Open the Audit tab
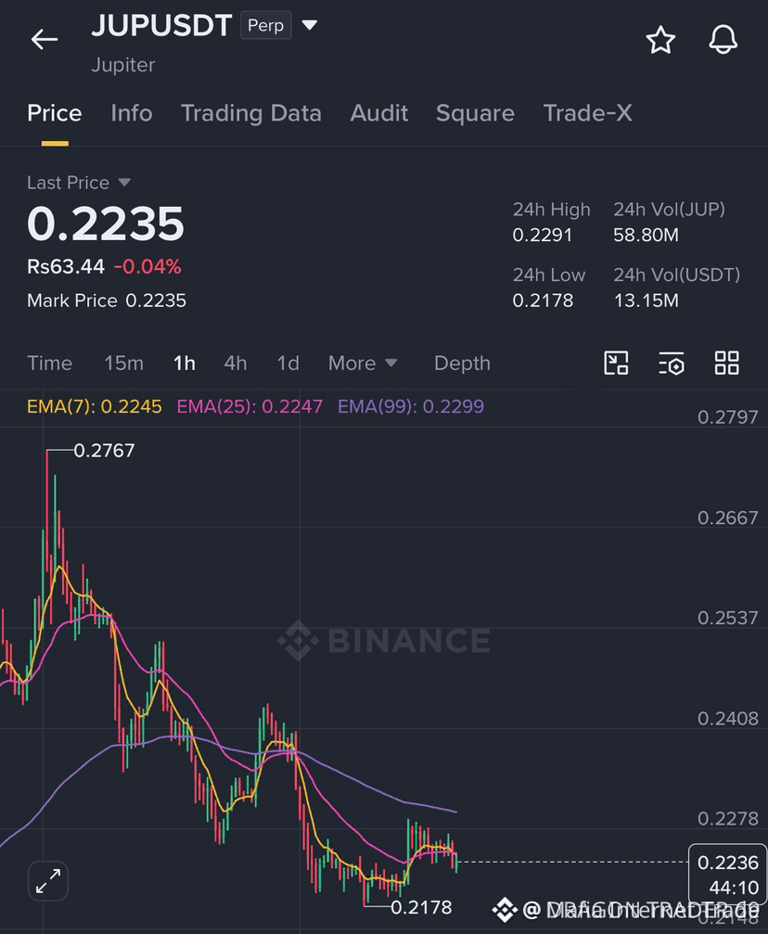The width and height of the screenshot is (768, 934). (379, 113)
